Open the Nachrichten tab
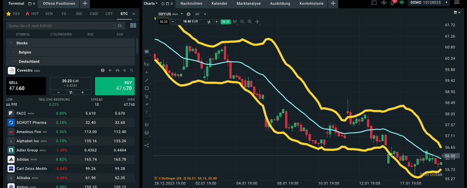The width and height of the screenshot is (467, 188). [191, 4]
